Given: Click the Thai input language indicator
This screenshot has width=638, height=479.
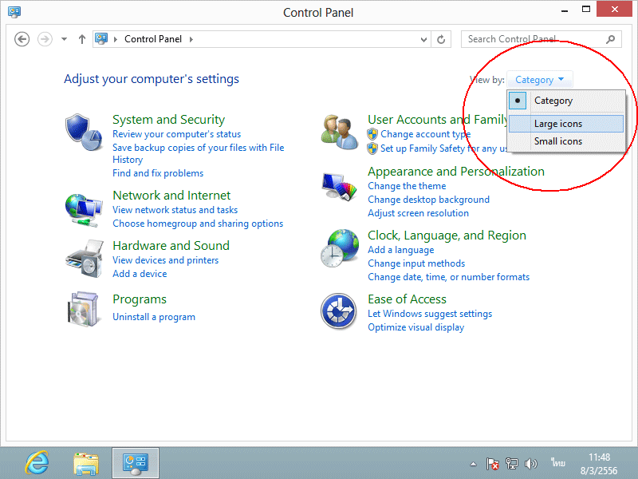Looking at the screenshot, I should click(558, 462).
